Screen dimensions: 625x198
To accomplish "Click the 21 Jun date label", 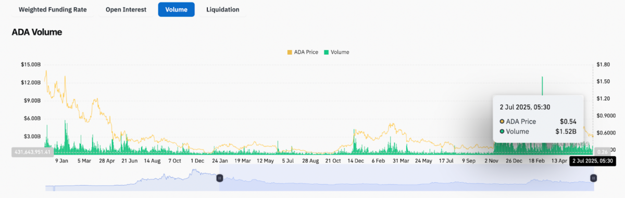I will point(129,161).
